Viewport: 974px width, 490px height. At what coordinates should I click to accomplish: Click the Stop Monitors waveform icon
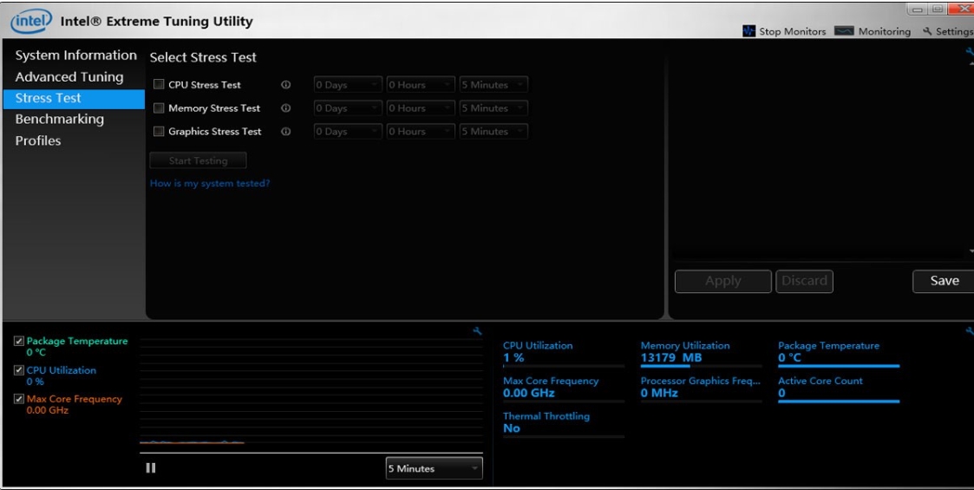coord(749,31)
